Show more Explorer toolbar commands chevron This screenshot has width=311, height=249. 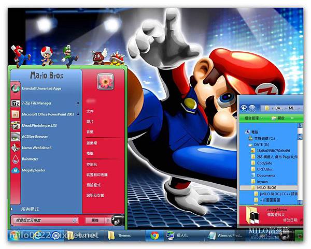(292, 118)
